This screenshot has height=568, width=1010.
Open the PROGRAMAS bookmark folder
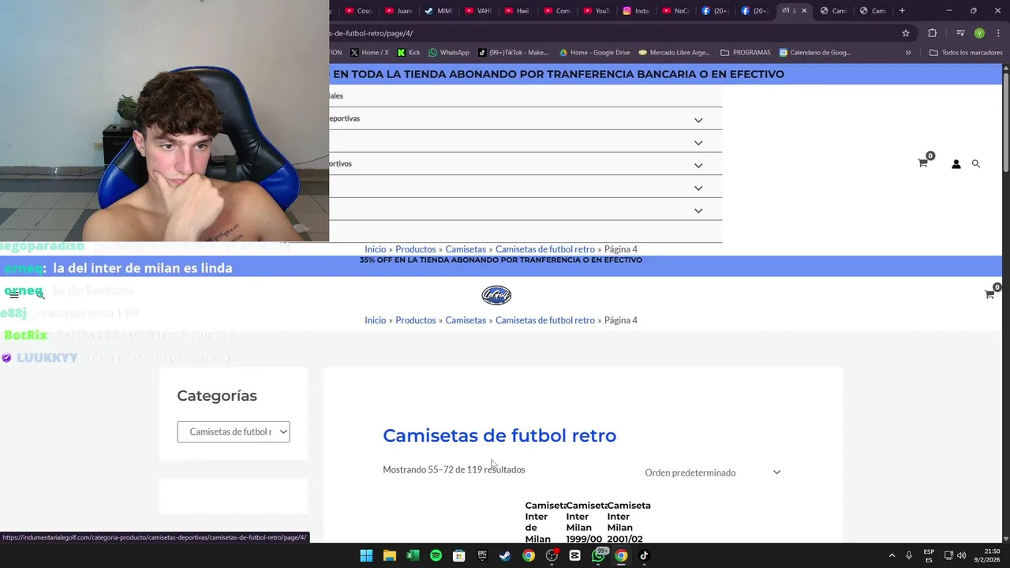746,53
